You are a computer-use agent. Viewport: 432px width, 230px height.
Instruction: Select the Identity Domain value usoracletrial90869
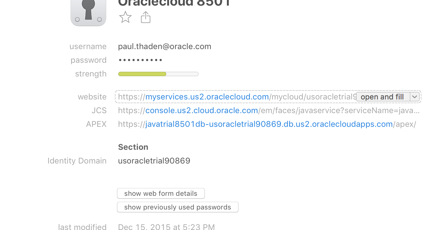coord(154,161)
